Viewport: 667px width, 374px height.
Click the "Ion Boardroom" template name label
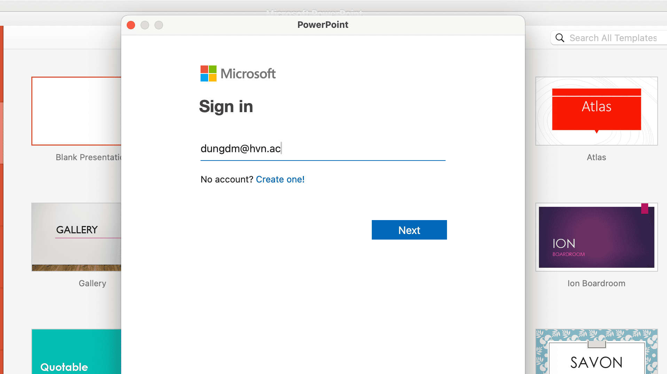coord(596,283)
